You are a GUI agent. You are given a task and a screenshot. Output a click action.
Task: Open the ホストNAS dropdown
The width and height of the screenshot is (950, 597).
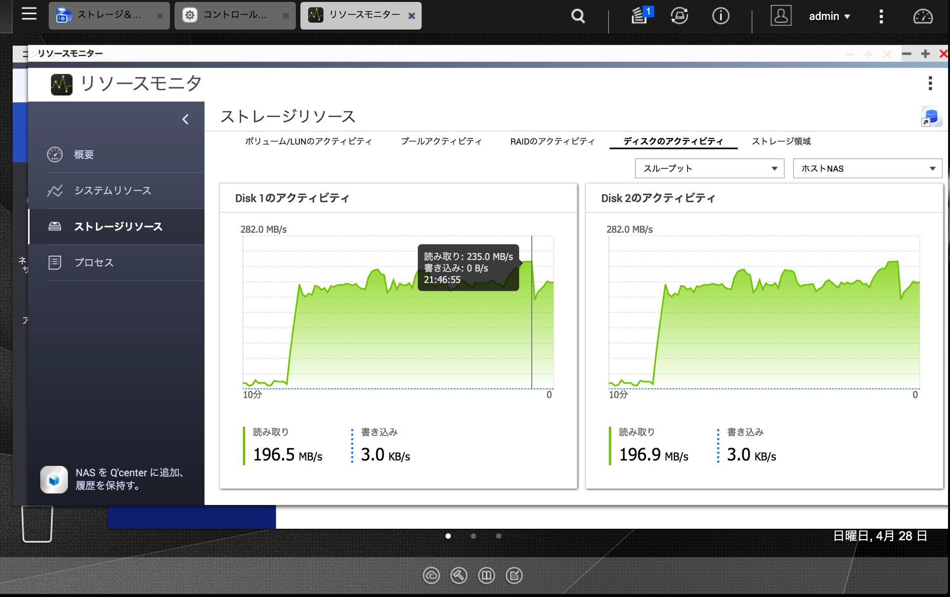pos(867,169)
